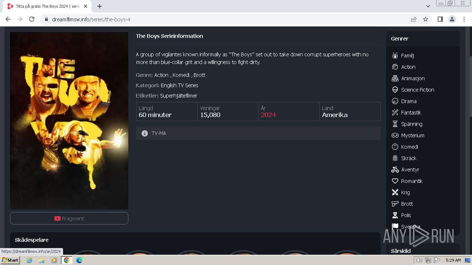
Task: Go back with the browser back arrow
Action: (x=8, y=19)
